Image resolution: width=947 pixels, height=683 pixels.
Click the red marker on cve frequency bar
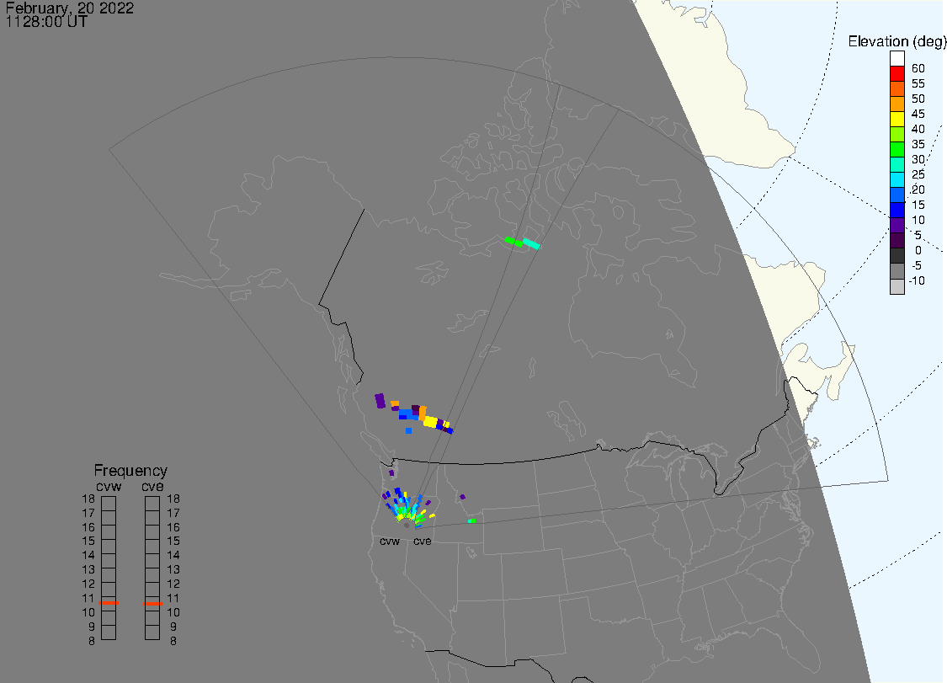[152, 603]
